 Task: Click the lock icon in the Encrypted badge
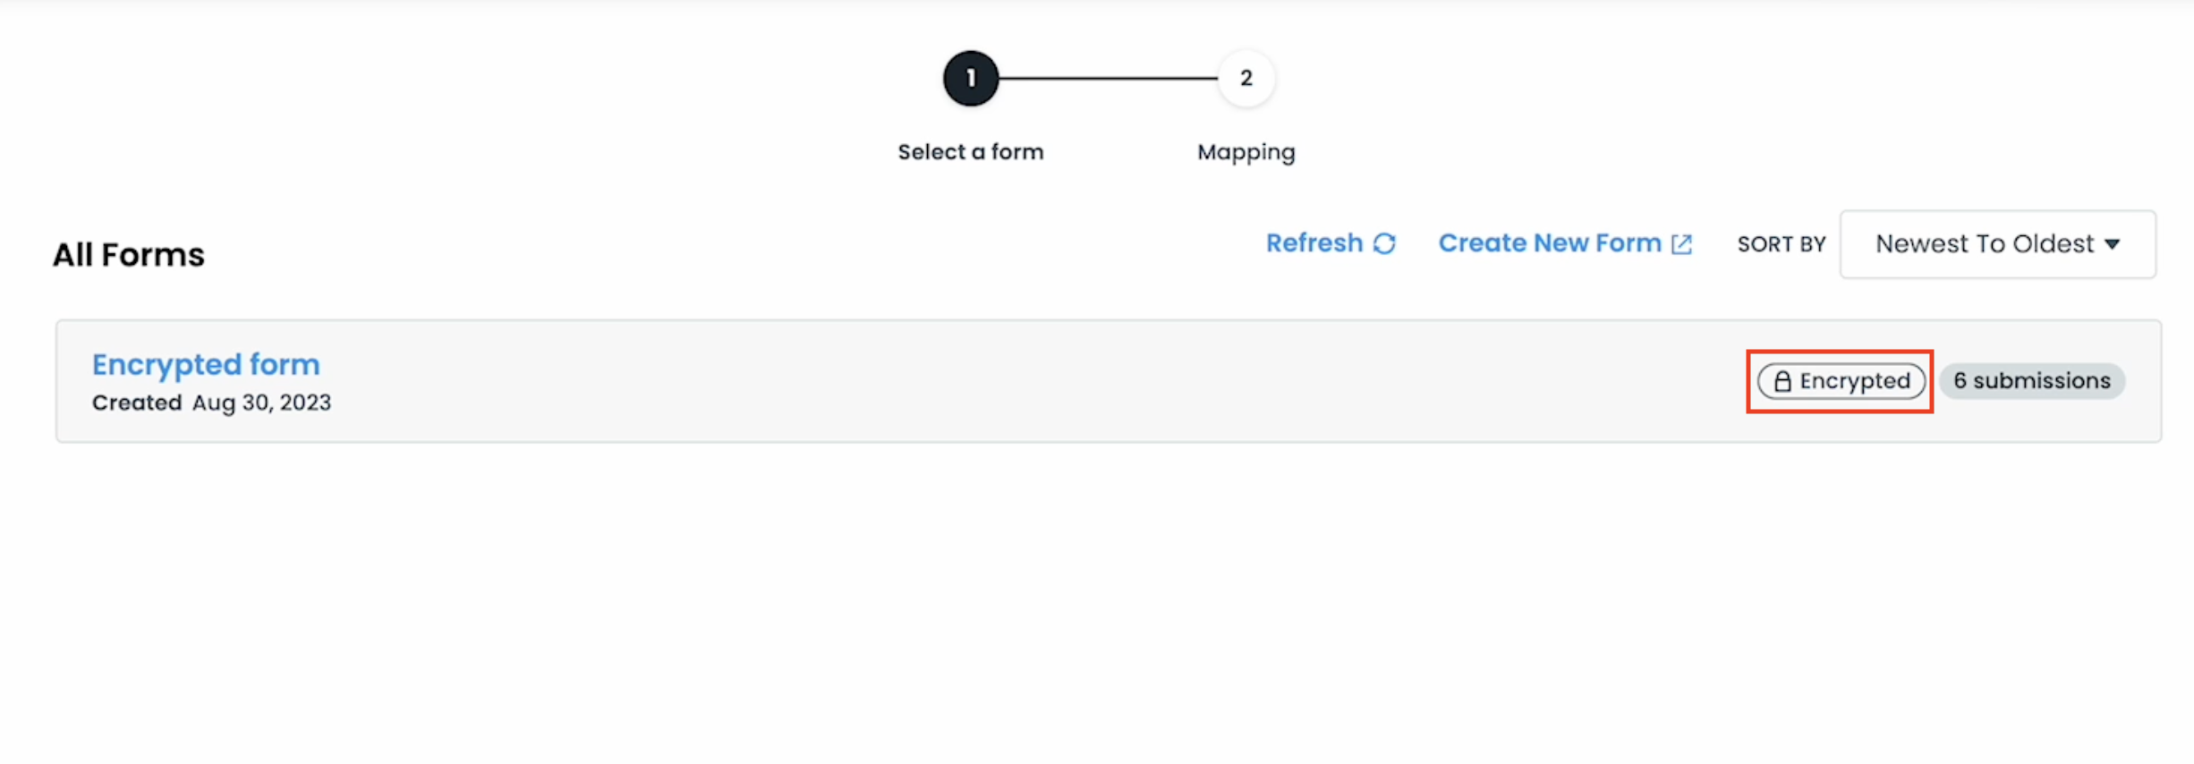click(x=1782, y=381)
